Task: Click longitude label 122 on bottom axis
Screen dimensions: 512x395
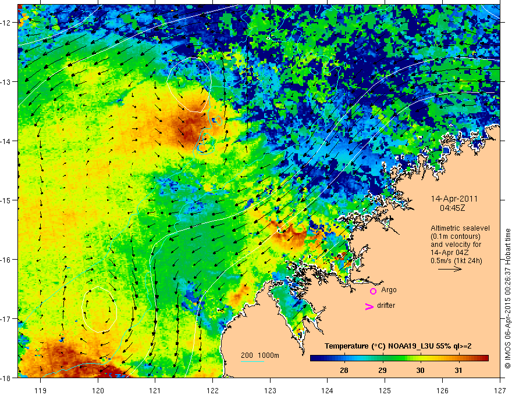Action: click(212, 390)
